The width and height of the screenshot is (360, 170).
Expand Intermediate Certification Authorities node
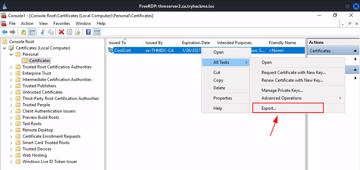point(11,80)
